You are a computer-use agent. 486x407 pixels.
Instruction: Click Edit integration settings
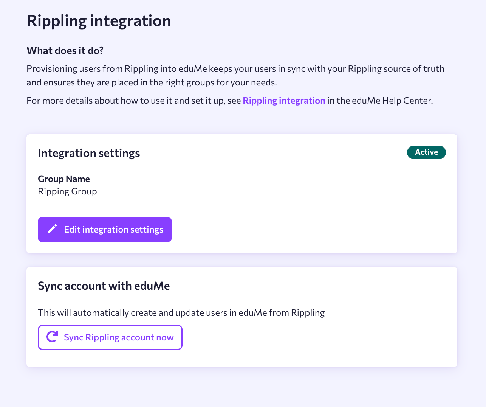(105, 229)
